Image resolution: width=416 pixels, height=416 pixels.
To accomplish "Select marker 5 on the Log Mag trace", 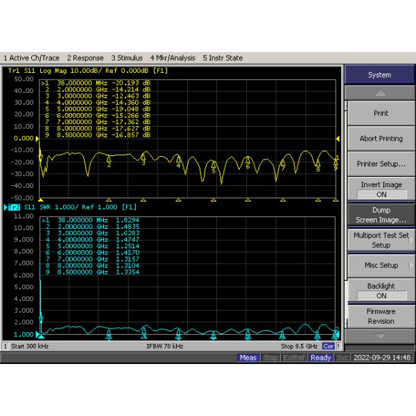I will pos(214,168).
